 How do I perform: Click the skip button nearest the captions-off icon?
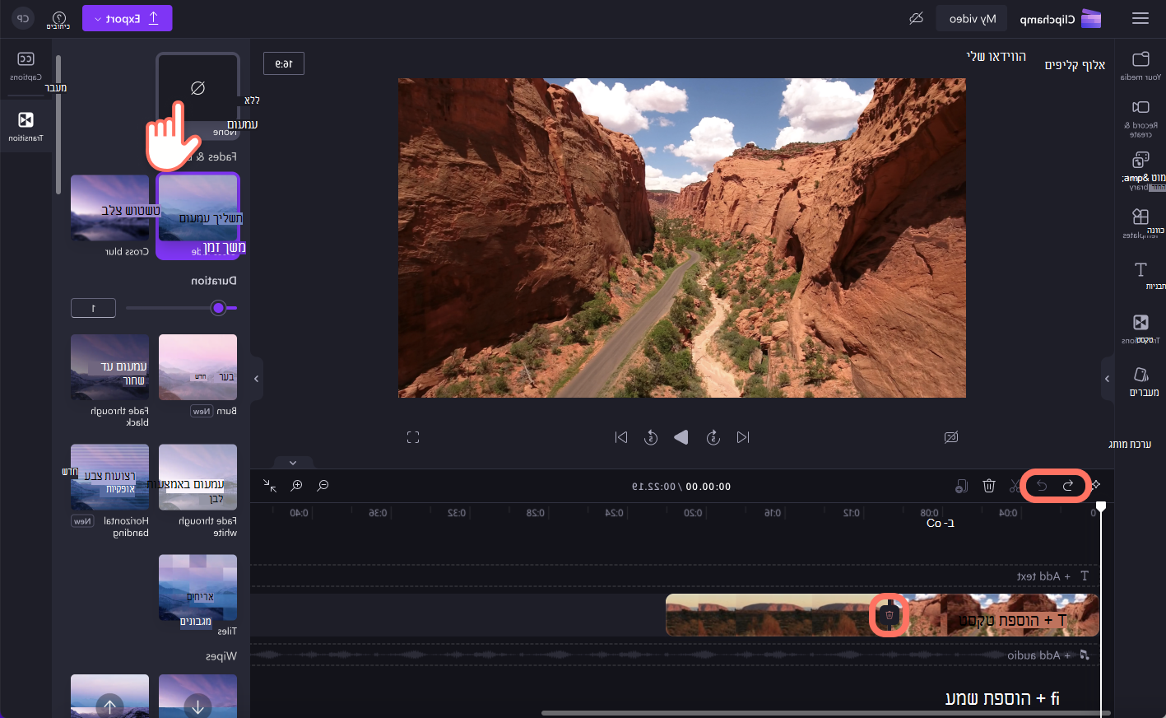(x=743, y=437)
